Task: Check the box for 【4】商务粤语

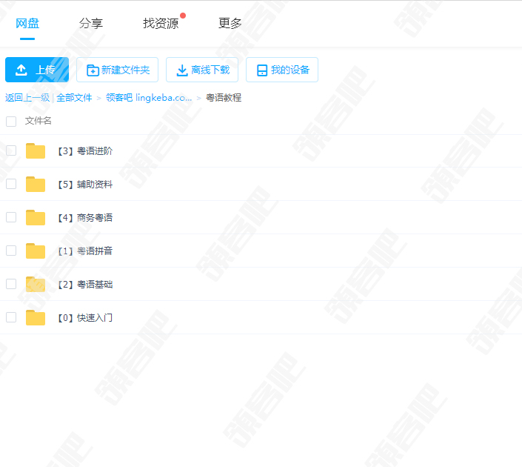Action: [11, 217]
